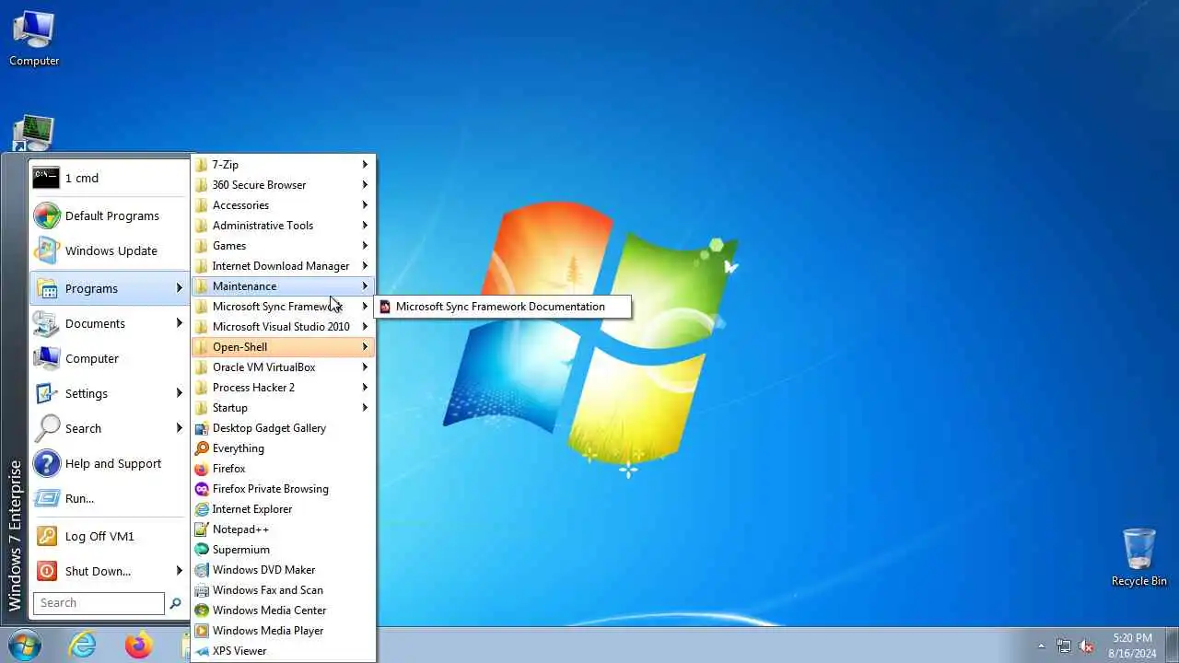Screen dimensions: 1179x663
Task: Click the search magnifier icon beside Search box
Action: point(175,603)
